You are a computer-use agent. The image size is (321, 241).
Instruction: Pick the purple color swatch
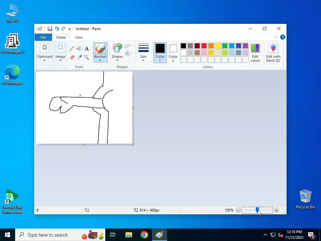click(245, 46)
